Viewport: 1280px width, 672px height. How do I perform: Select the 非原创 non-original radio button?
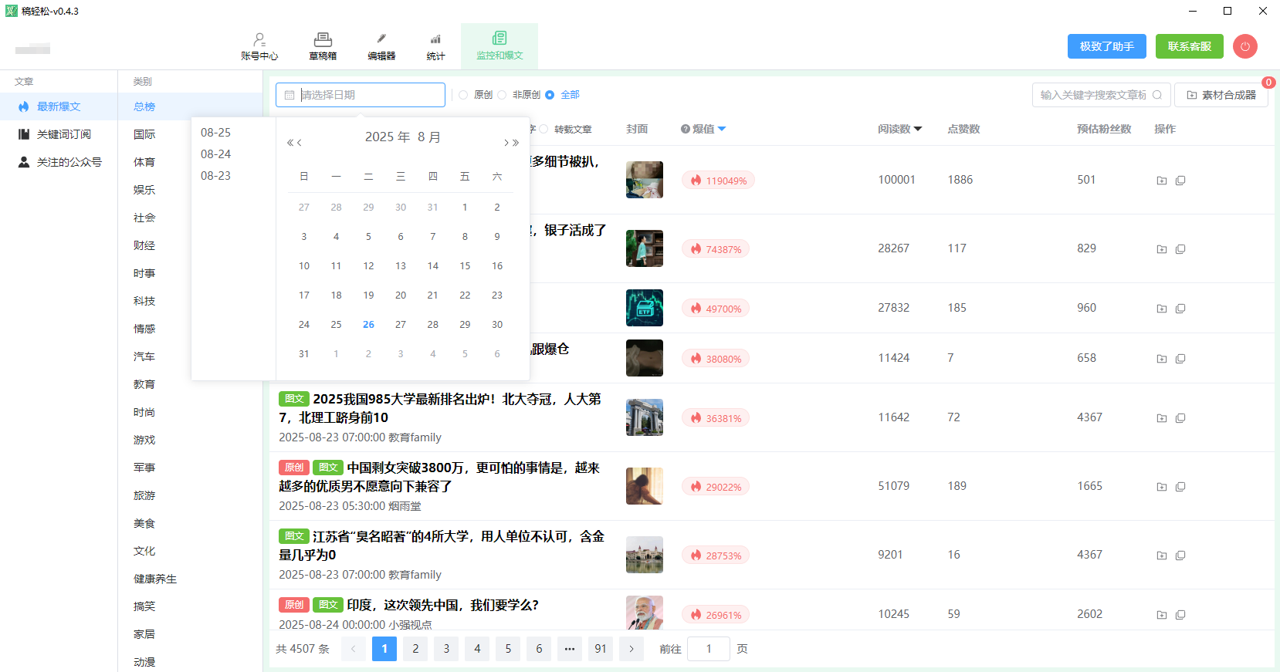point(502,95)
